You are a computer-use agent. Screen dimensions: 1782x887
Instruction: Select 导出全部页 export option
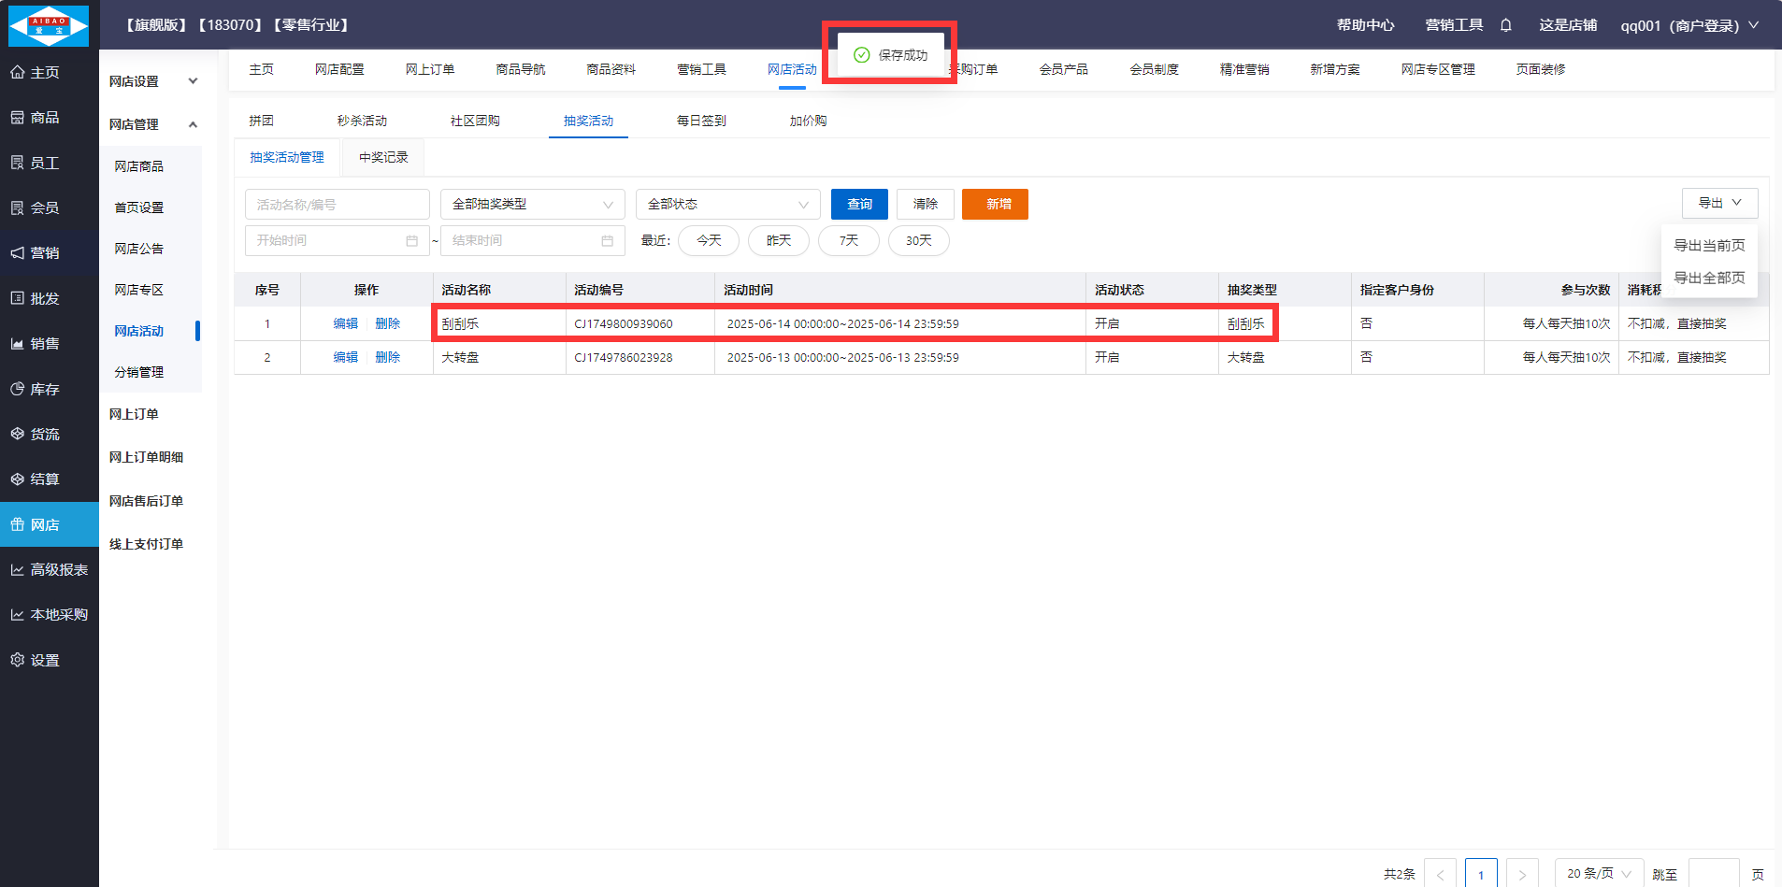click(1708, 278)
